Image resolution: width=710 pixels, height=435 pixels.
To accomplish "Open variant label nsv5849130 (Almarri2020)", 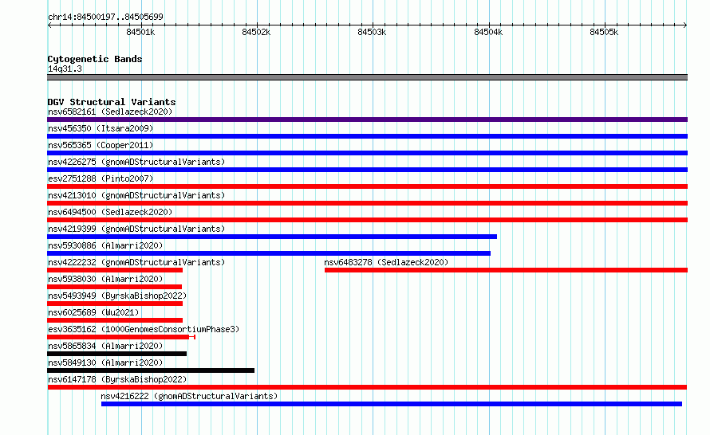I will point(105,362).
